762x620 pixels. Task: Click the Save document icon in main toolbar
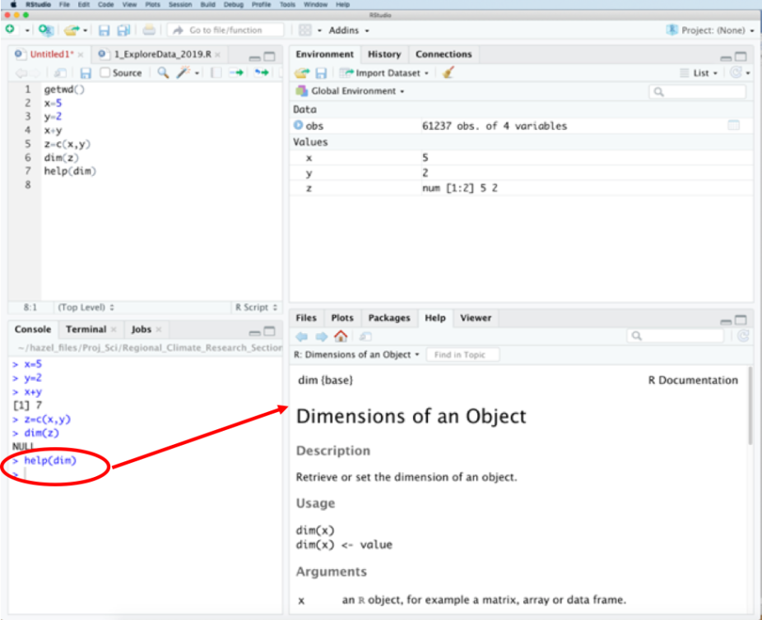point(104,30)
